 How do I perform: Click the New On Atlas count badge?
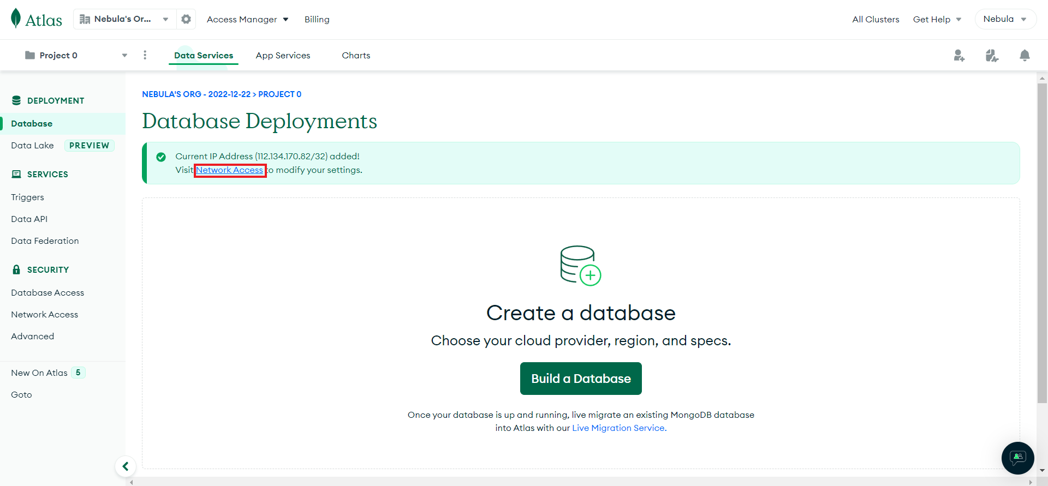click(x=78, y=373)
